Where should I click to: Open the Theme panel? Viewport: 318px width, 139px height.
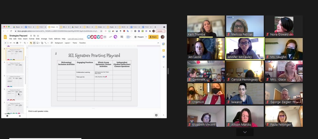pos(75,43)
